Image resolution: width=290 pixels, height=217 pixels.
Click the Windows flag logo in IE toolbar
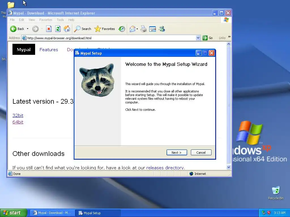coord(226,20)
